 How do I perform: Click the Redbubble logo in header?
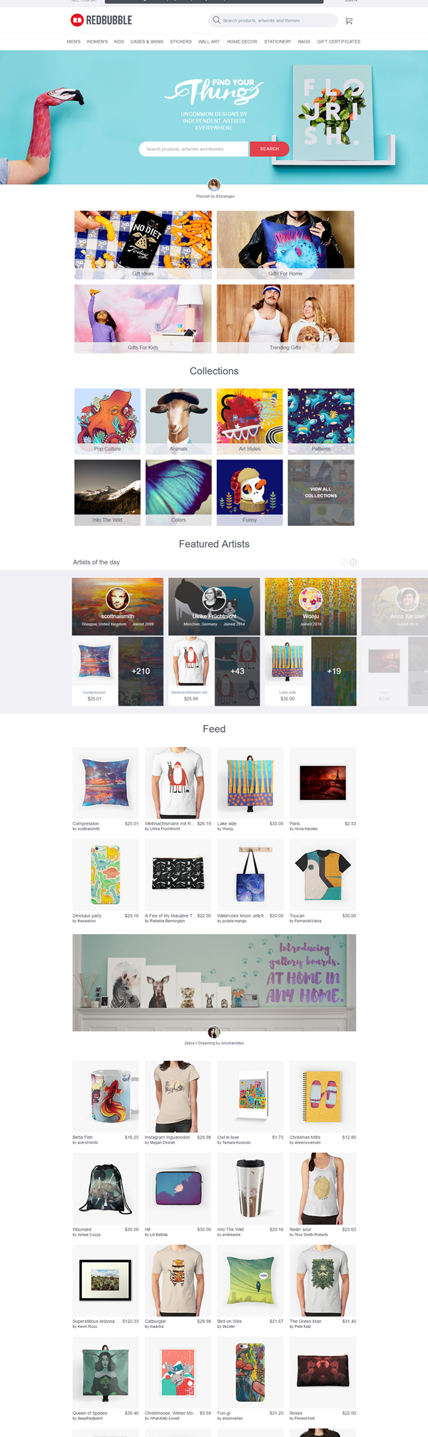101,20
